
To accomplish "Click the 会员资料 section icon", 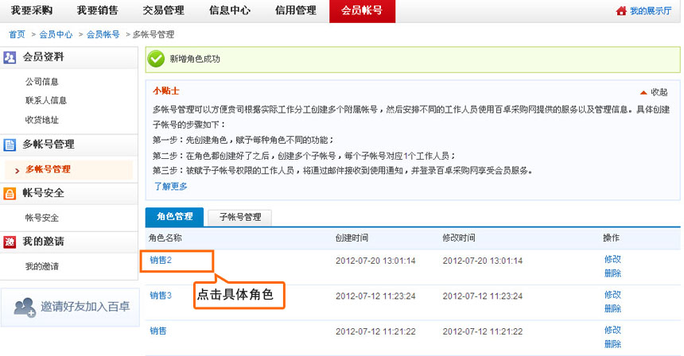I will point(10,57).
